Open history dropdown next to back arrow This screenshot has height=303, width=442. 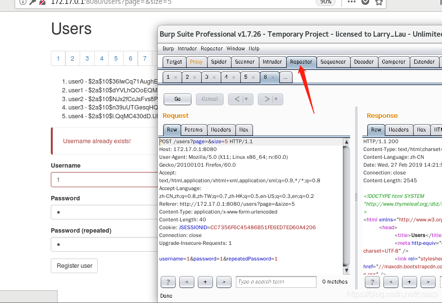[x=247, y=99]
